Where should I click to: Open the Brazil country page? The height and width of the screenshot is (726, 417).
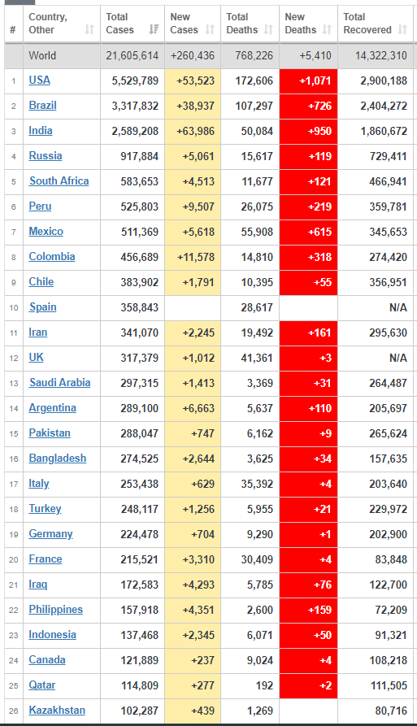(42, 105)
